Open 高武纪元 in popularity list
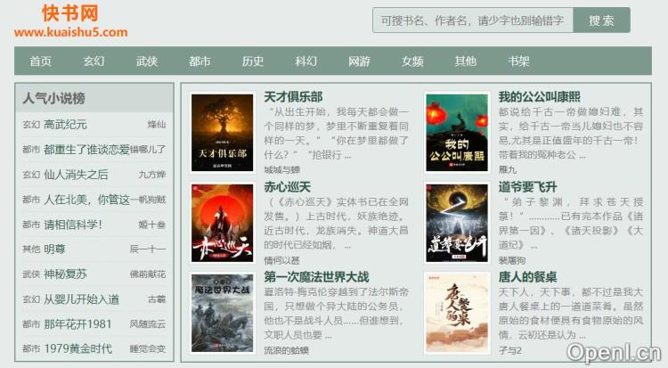668x368 pixels. click(x=65, y=125)
